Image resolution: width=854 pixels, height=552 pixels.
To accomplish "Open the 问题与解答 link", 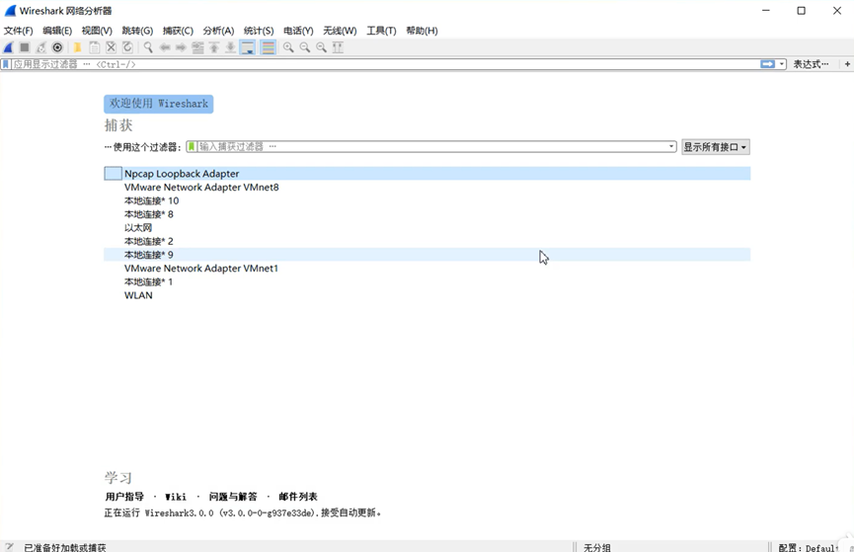I will click(233, 497).
